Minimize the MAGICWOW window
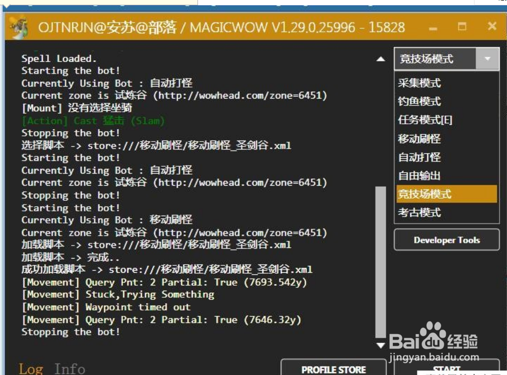Viewport: 507px width, 375px height. (x=433, y=28)
